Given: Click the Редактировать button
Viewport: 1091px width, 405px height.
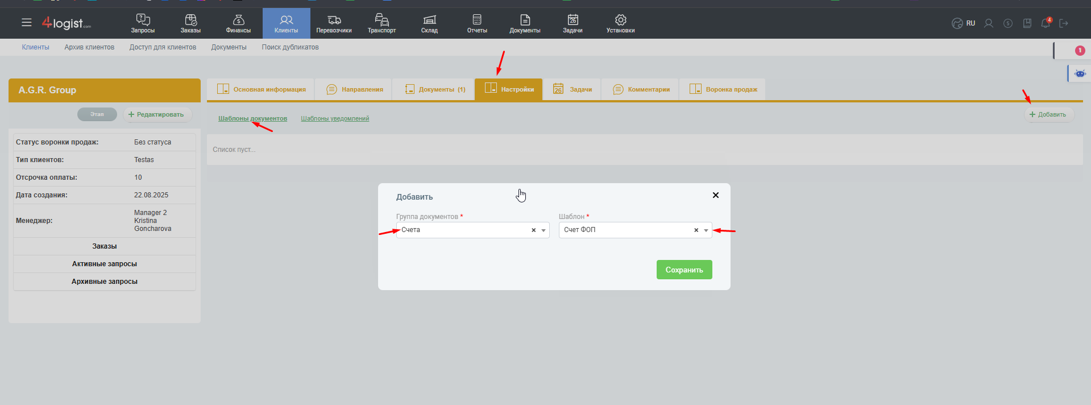Looking at the screenshot, I should pyautogui.click(x=157, y=114).
